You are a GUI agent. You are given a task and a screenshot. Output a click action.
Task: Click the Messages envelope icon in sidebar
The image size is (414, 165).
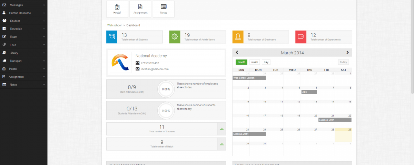tap(4, 5)
